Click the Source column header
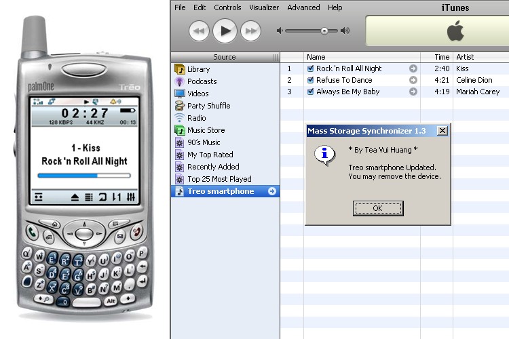The width and height of the screenshot is (509, 339). [x=225, y=57]
